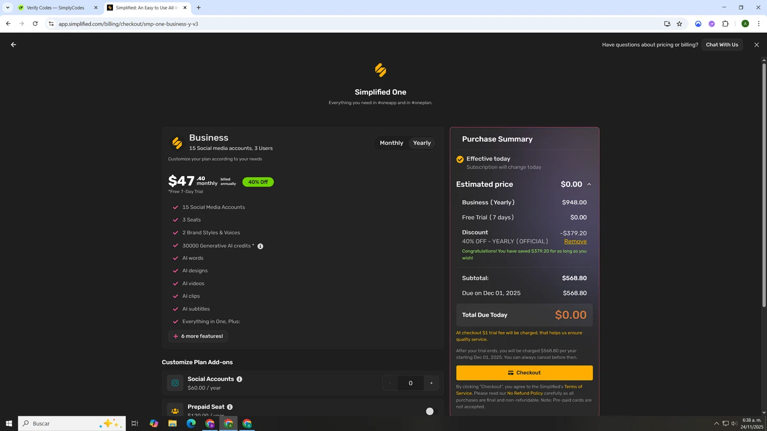Click "30000 Generative AI credits" feature
Viewport: 767px width, 431px height.
[218, 246]
